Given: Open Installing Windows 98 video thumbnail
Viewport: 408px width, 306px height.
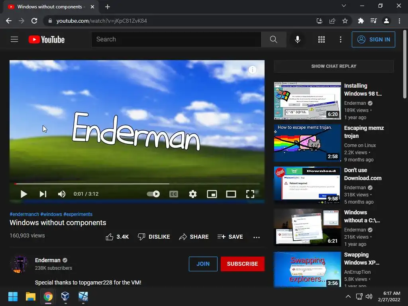Looking at the screenshot, I should (x=307, y=101).
